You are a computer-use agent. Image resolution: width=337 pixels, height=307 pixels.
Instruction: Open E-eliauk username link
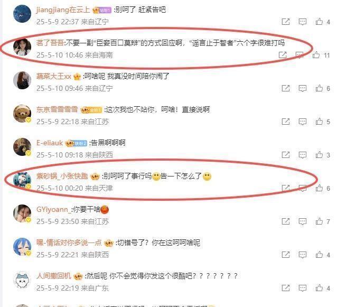tap(50, 143)
